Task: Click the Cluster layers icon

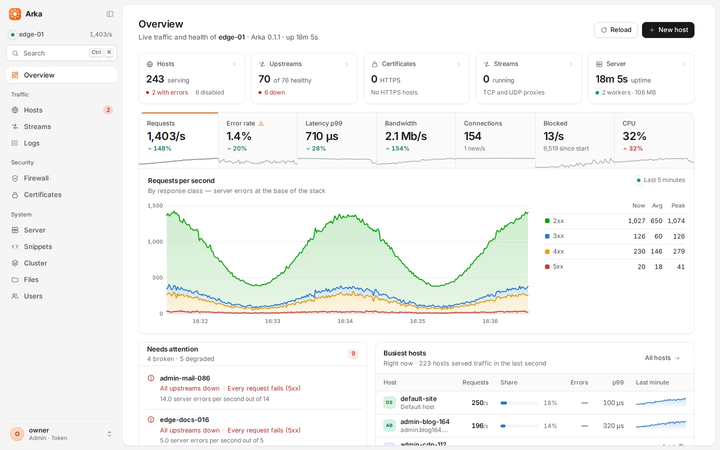Action: tap(15, 263)
